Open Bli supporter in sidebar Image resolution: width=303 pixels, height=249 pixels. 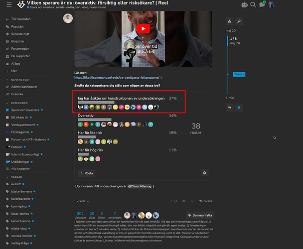tap(20, 56)
